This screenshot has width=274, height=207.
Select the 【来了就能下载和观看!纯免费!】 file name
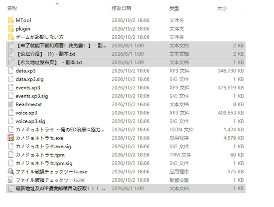(61, 46)
